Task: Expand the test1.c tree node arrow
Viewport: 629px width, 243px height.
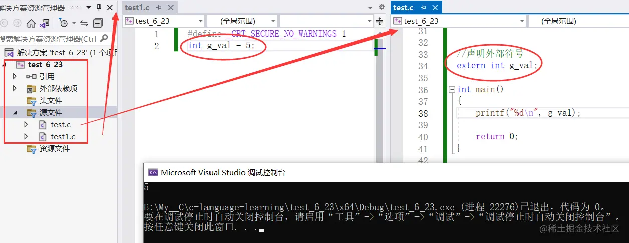Action: tap(26, 136)
